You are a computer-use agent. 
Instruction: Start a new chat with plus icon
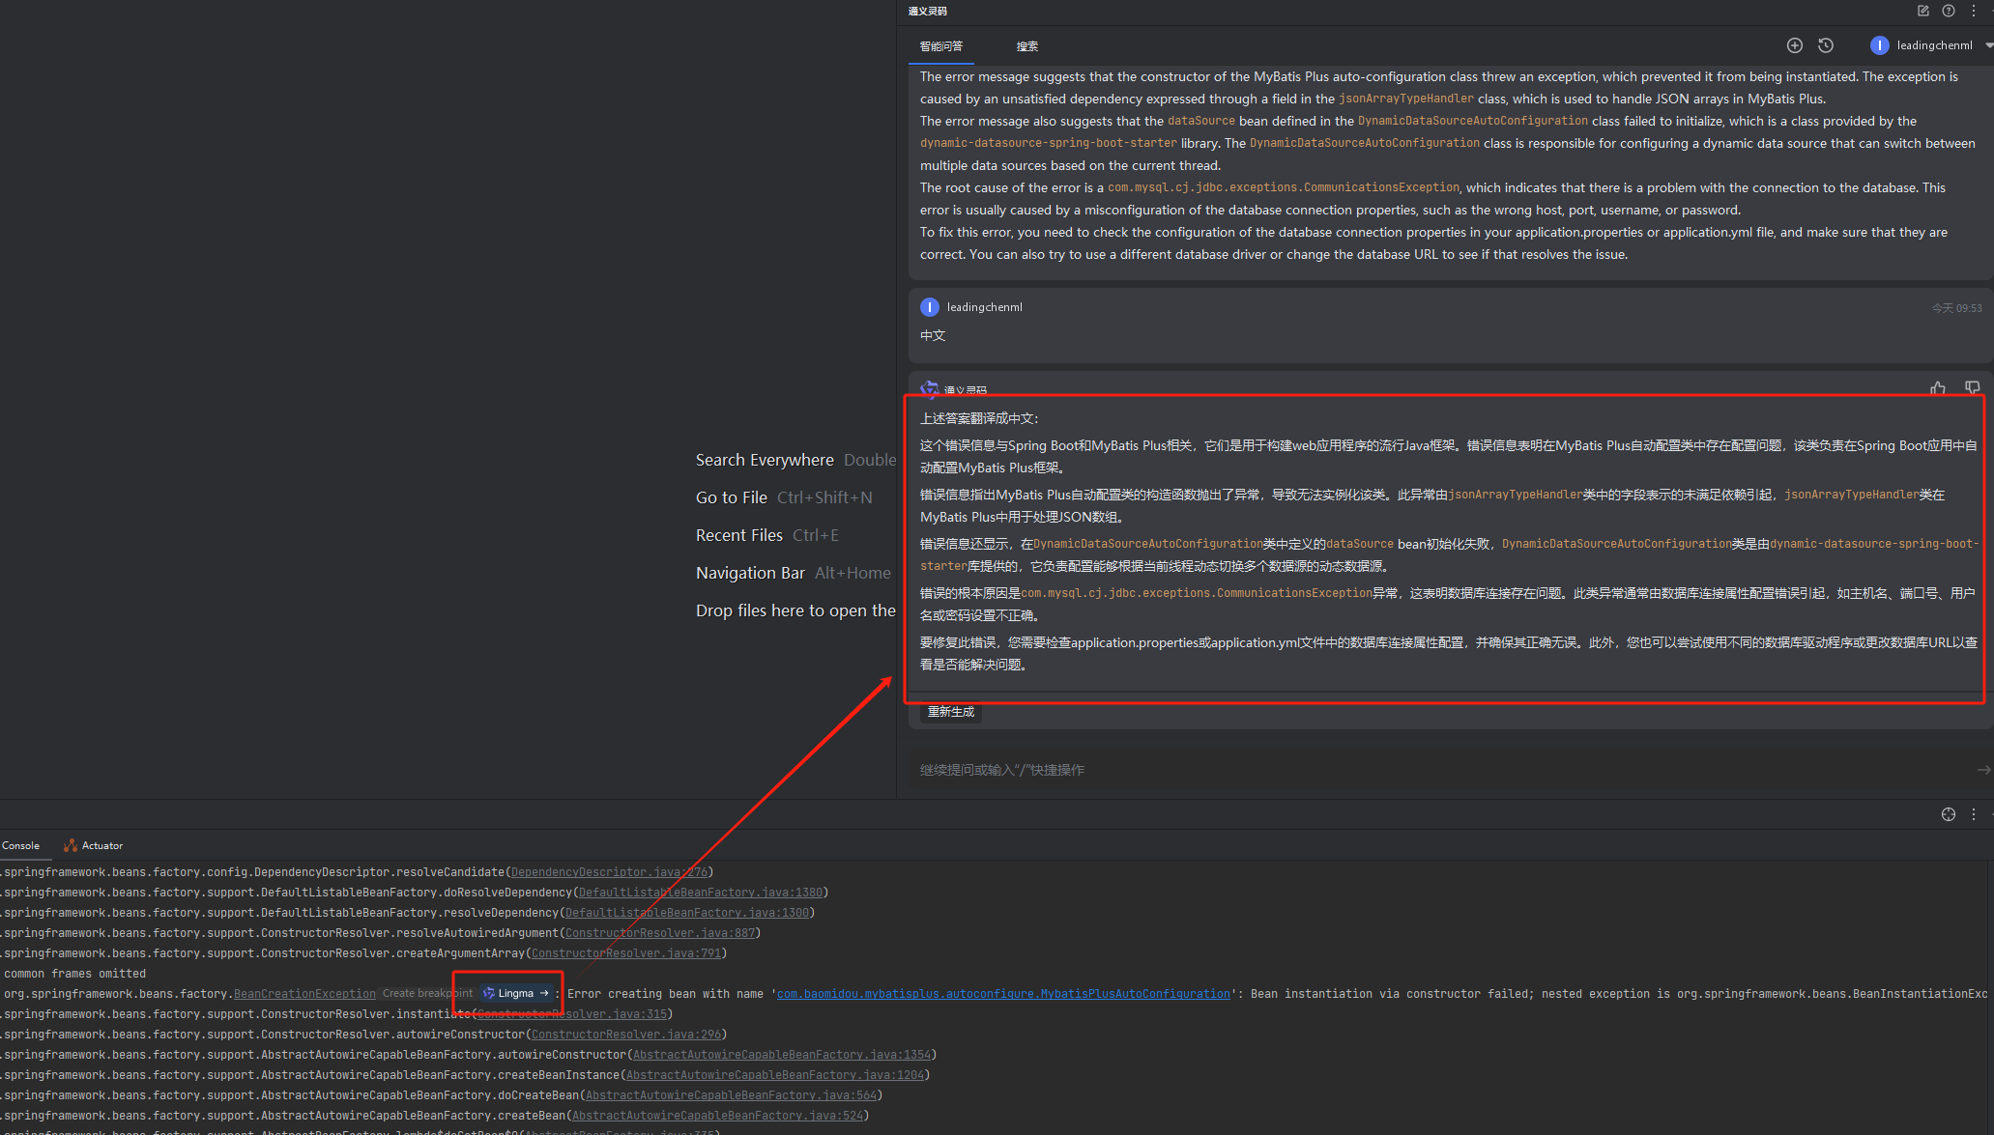(1794, 45)
